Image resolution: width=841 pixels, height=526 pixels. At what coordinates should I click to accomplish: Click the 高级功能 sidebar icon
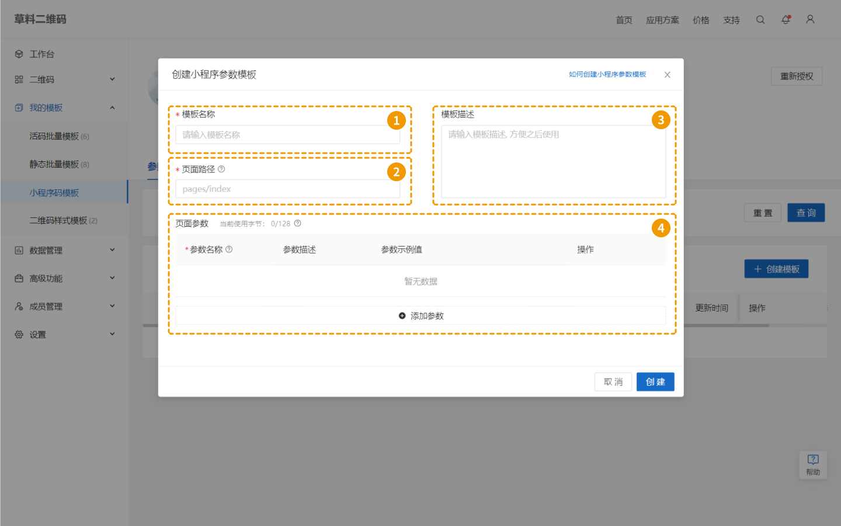pos(18,278)
